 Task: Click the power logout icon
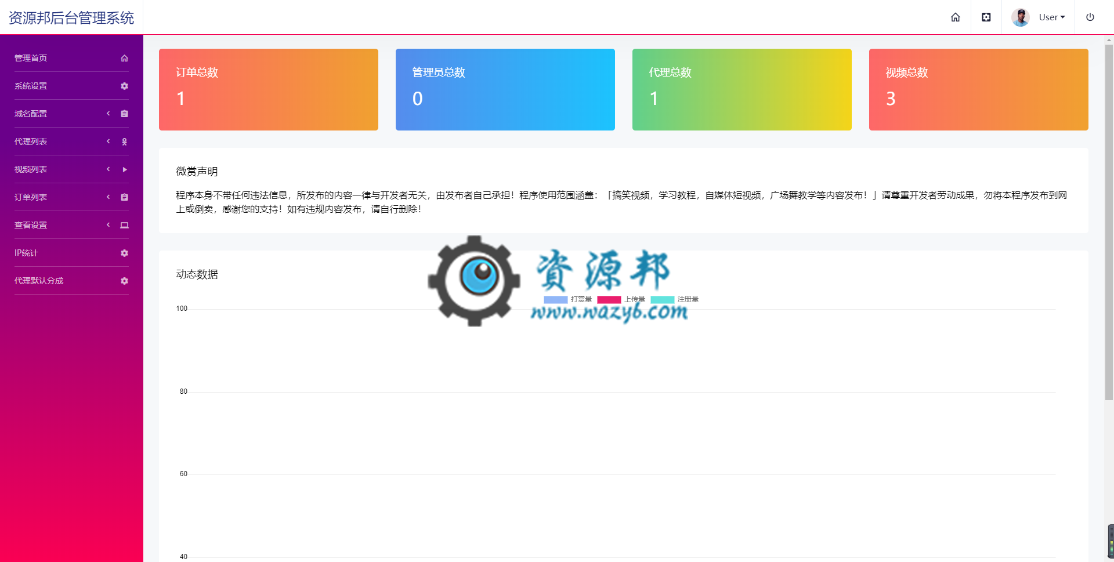pos(1090,17)
